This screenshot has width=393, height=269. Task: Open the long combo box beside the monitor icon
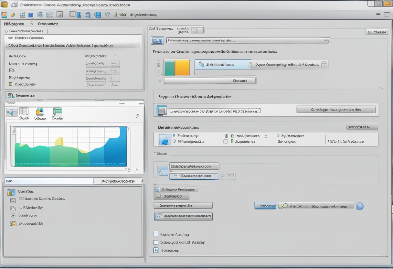[x=248, y=40]
